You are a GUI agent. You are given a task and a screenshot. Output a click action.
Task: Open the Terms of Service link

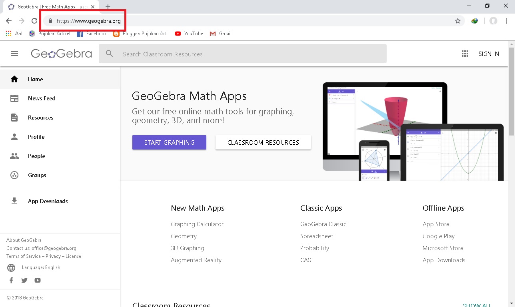tap(24, 256)
